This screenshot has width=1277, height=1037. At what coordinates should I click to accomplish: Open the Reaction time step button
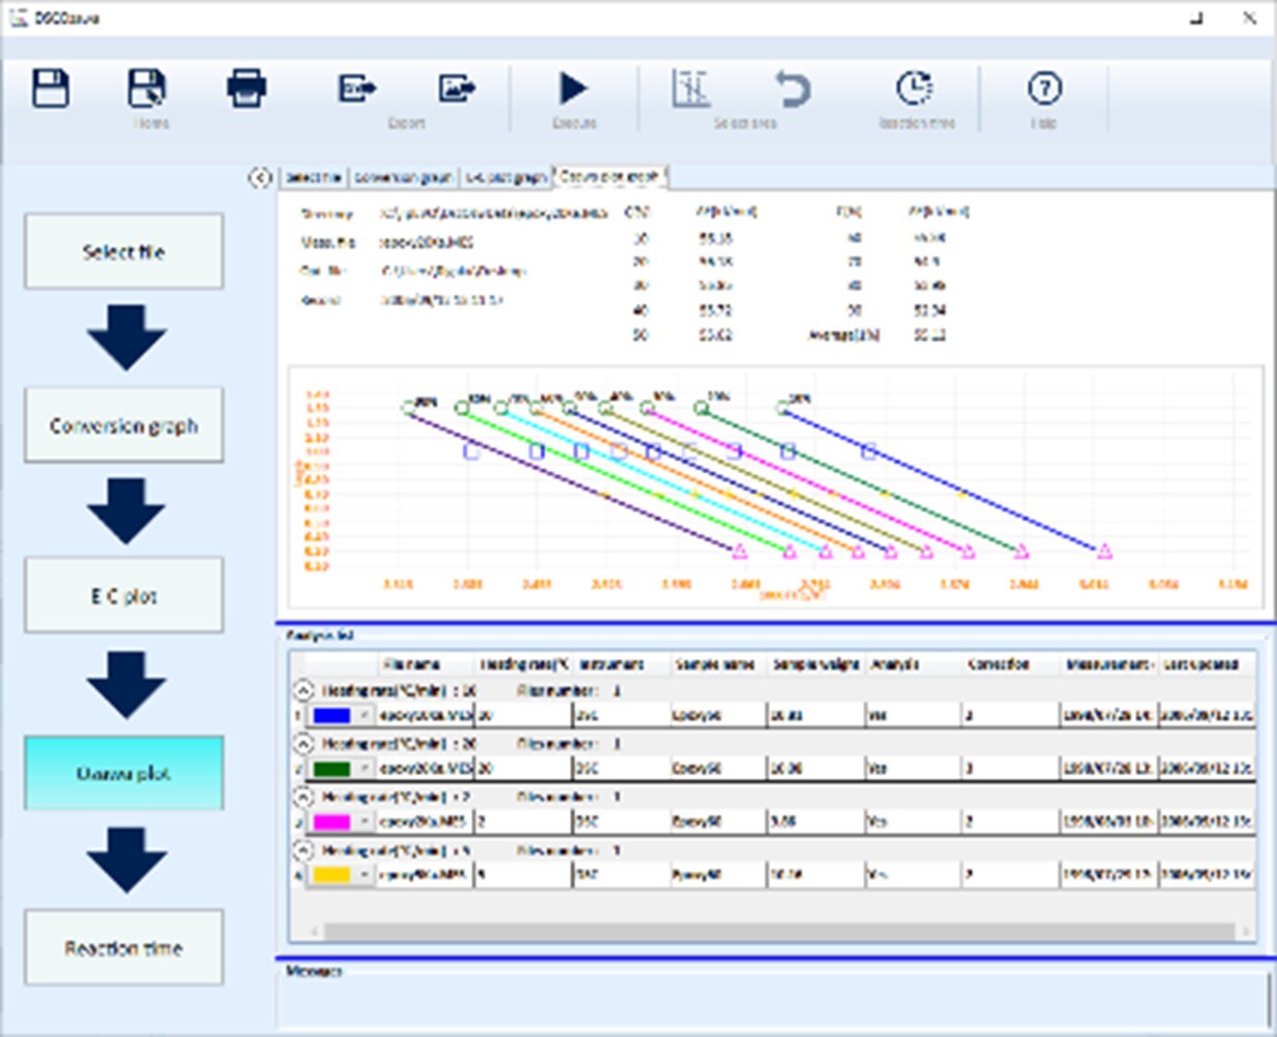[124, 948]
